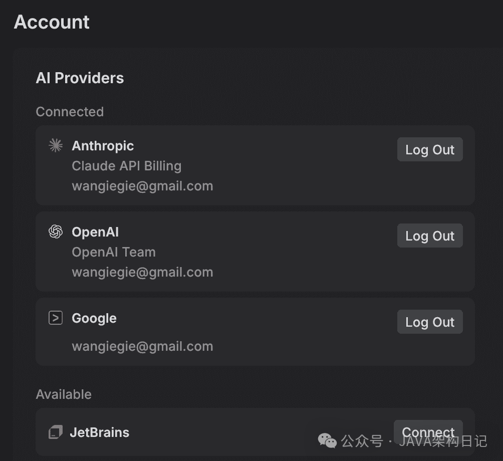Log out of Anthropic
Viewport: 503px width, 461px height.
(x=429, y=149)
